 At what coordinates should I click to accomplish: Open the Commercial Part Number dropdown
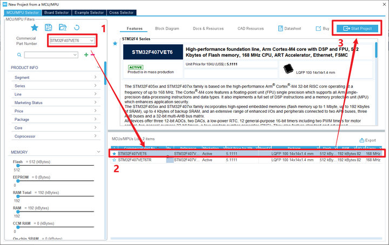pos(72,40)
